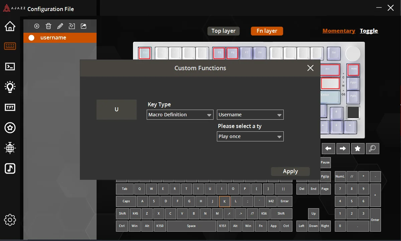Click the right arrow button under keyboard

click(x=343, y=149)
